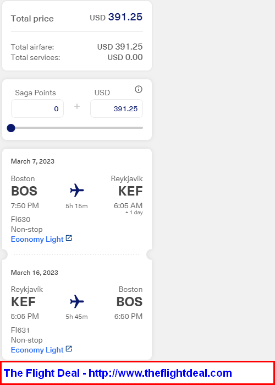Click the Saga Points slider track
Viewport: 275px width, 385px height.
(77, 128)
